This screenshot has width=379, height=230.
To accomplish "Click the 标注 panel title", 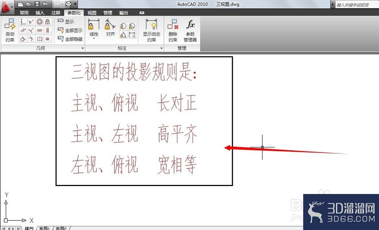I will pos(122,48).
